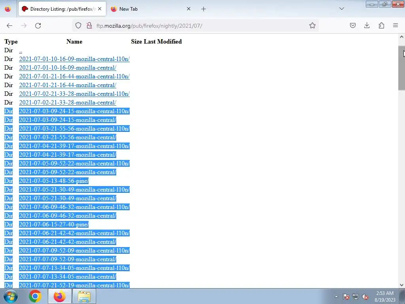Open the Save to Pocket button
The height and width of the screenshot is (304, 405).
click(352, 26)
